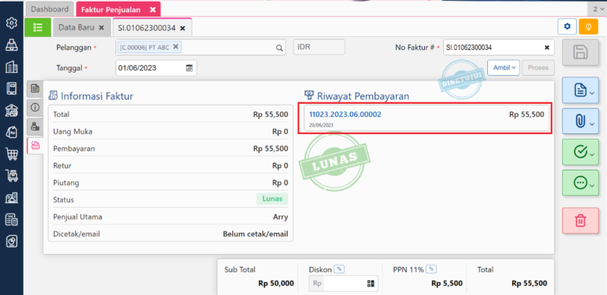Open the calculator icon in Diskon field
Screen dimensions: 607x295
(370, 284)
